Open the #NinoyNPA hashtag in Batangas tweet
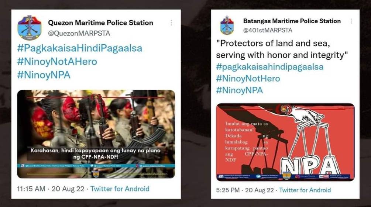Image resolution: width=371 pixels, height=207 pixels. pyautogui.click(x=240, y=90)
